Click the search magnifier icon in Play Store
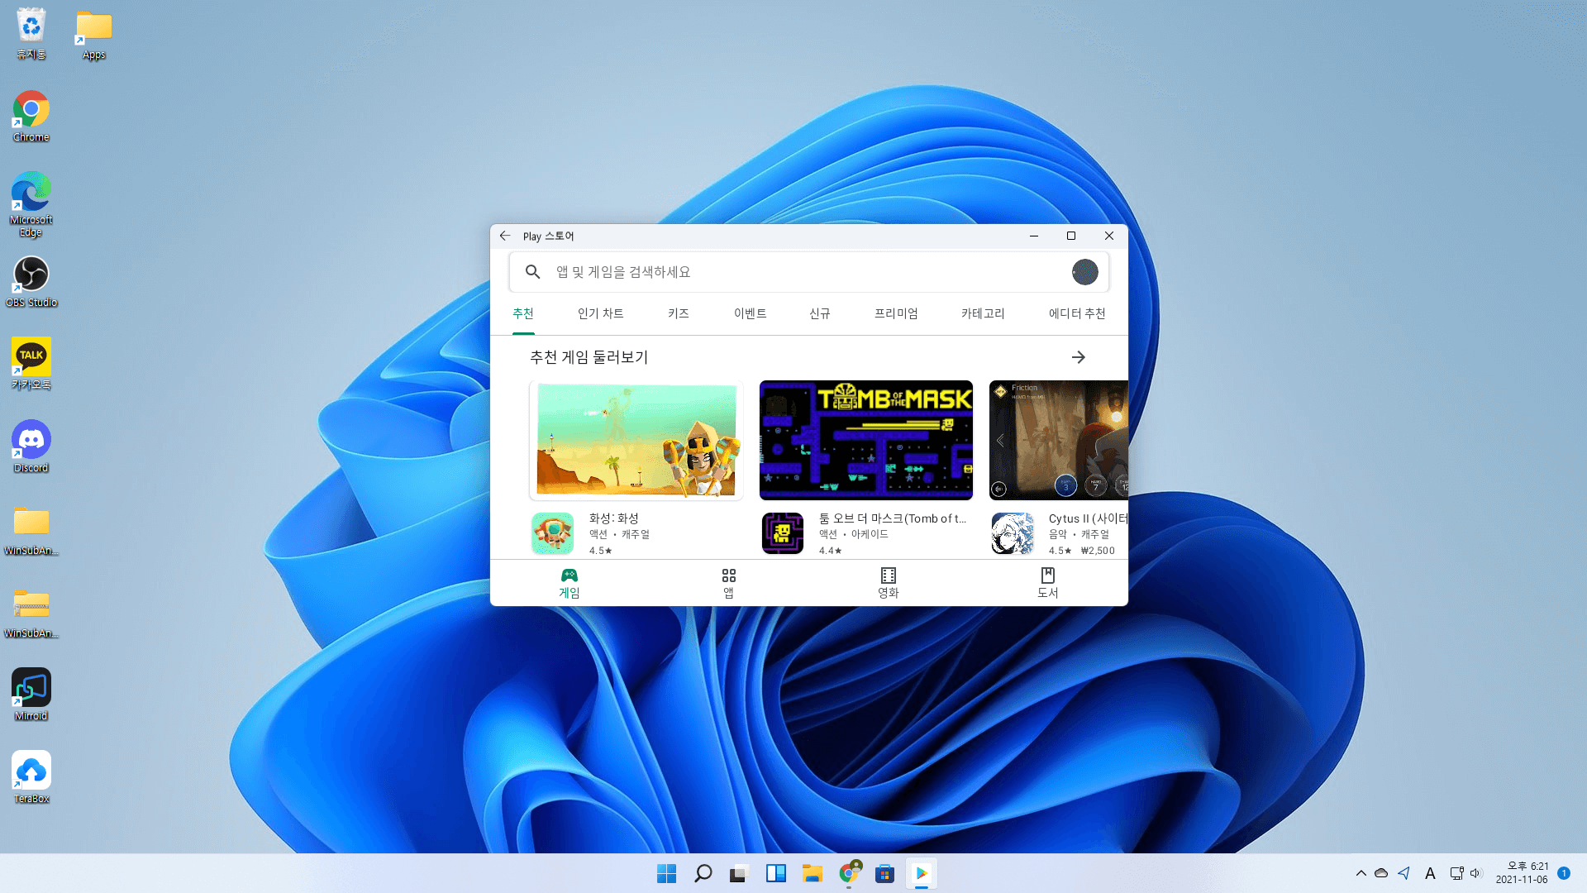The height and width of the screenshot is (893, 1587). [x=533, y=272]
